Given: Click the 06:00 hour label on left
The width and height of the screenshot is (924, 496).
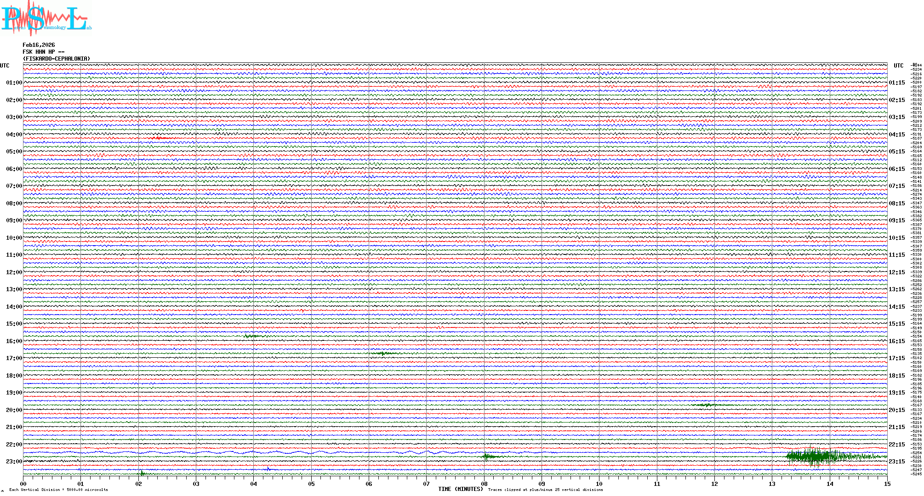Looking at the screenshot, I should pos(14,169).
